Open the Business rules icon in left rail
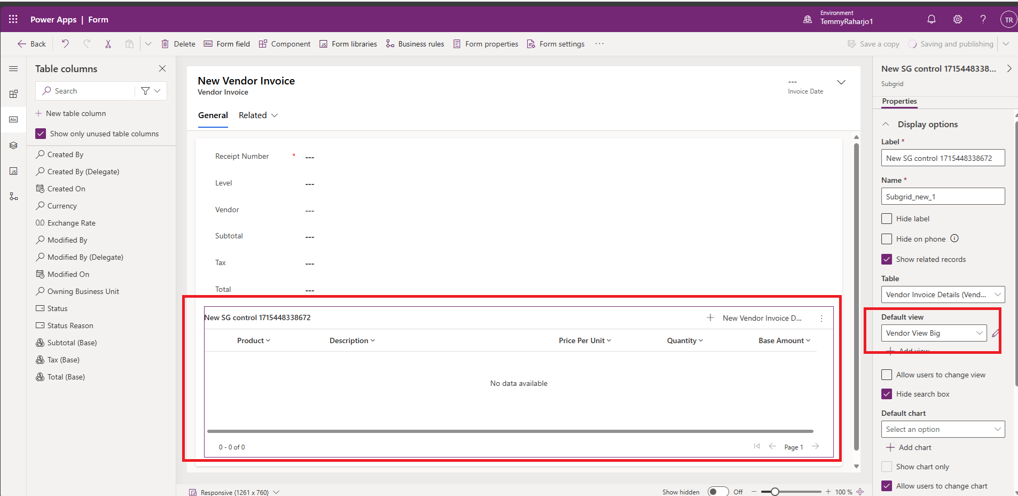This screenshot has width=1018, height=496. (13, 197)
